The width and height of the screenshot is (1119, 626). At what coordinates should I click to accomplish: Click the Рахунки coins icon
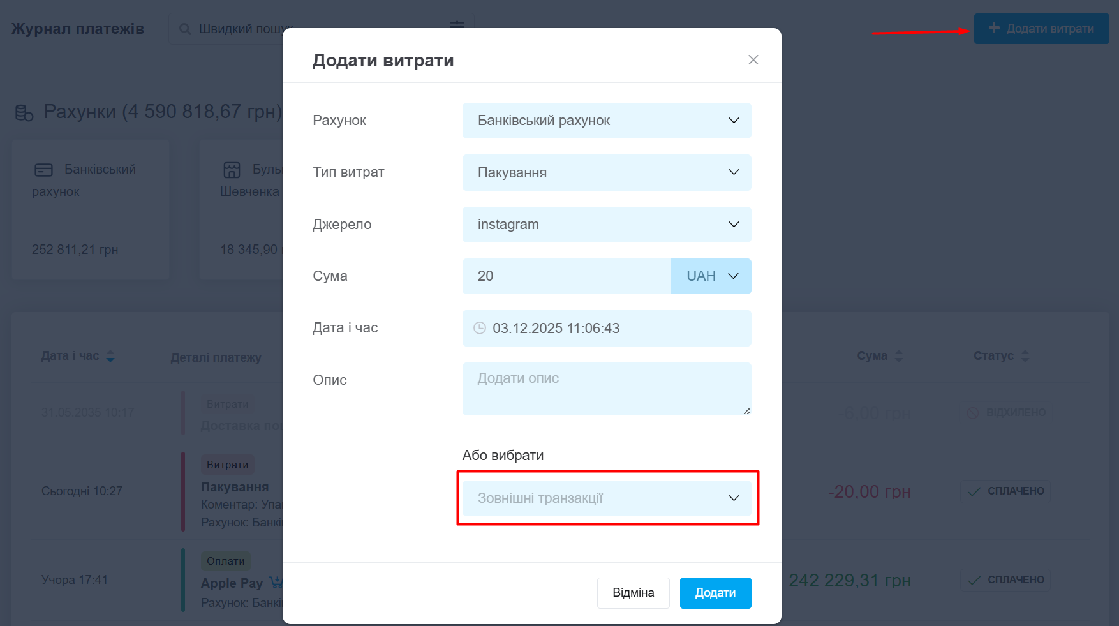coord(24,113)
